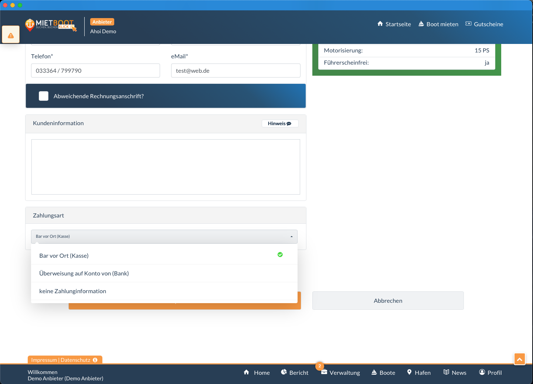Open News from the bottom bar
This screenshot has width=533, height=384.
[x=455, y=373]
